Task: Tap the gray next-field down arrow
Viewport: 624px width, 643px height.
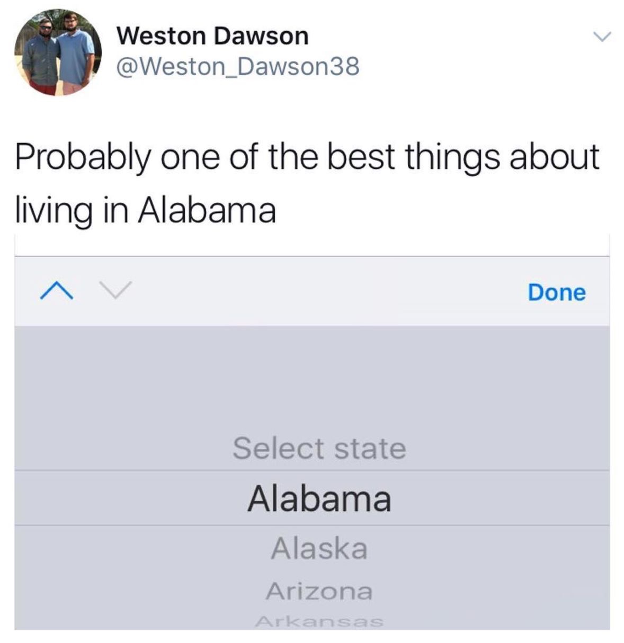Action: pos(115,289)
